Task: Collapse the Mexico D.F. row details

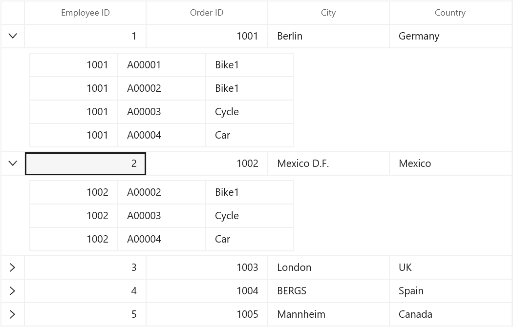Action: coord(12,163)
